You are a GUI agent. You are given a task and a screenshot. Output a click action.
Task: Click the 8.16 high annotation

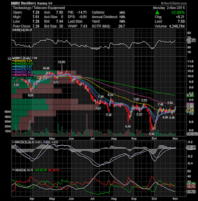(110, 95)
